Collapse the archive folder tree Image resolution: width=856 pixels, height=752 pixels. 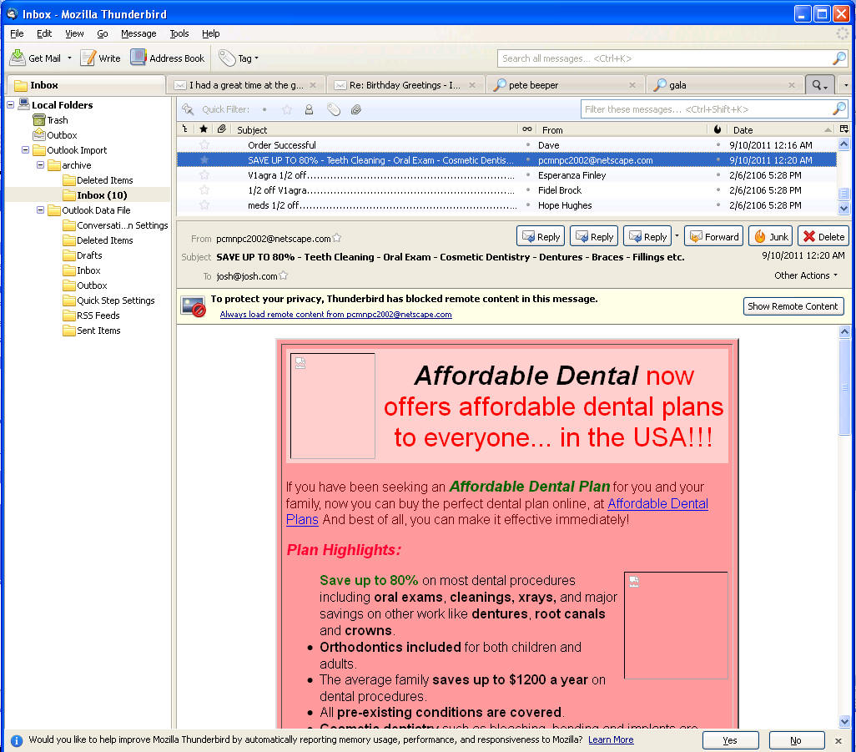click(x=40, y=165)
